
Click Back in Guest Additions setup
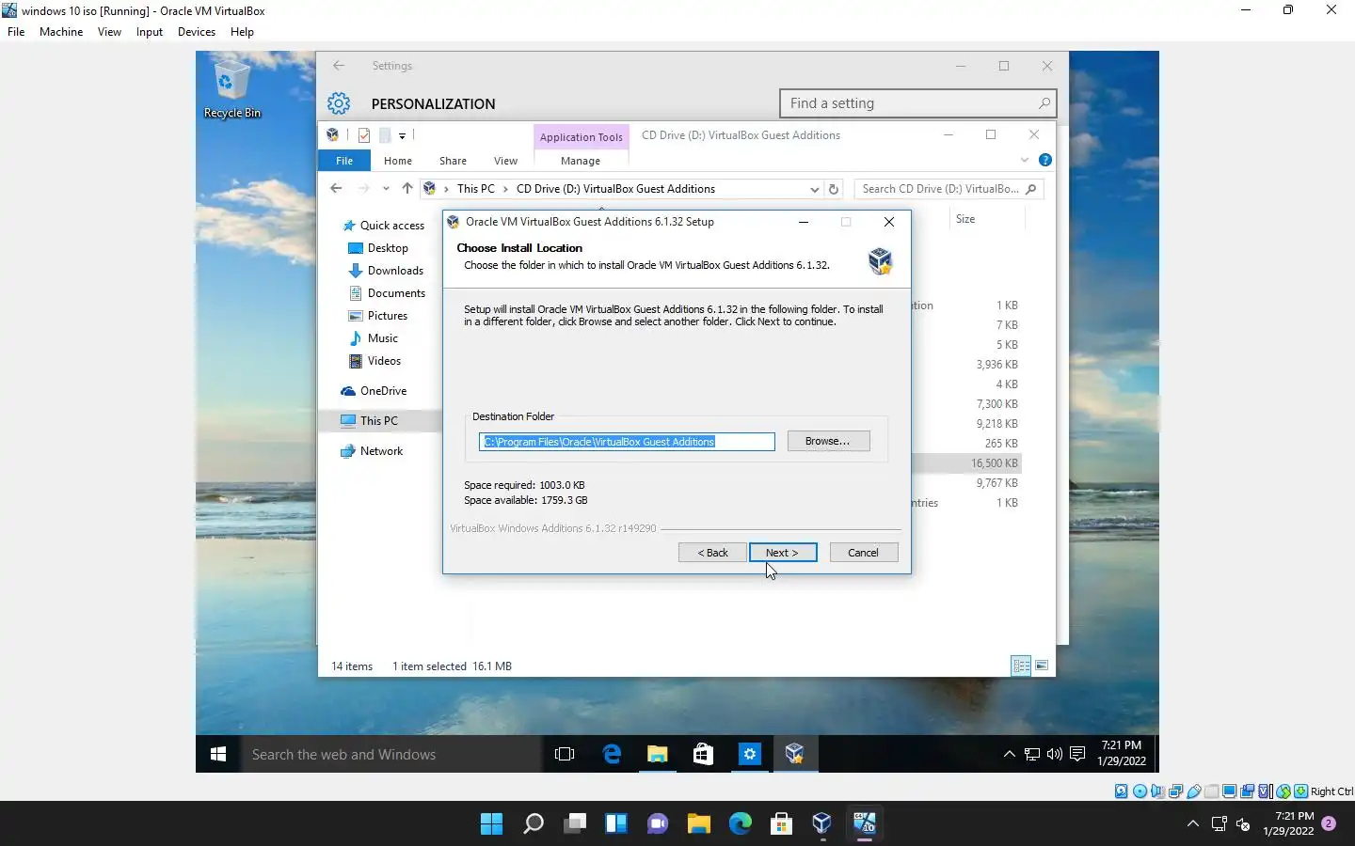(712, 553)
